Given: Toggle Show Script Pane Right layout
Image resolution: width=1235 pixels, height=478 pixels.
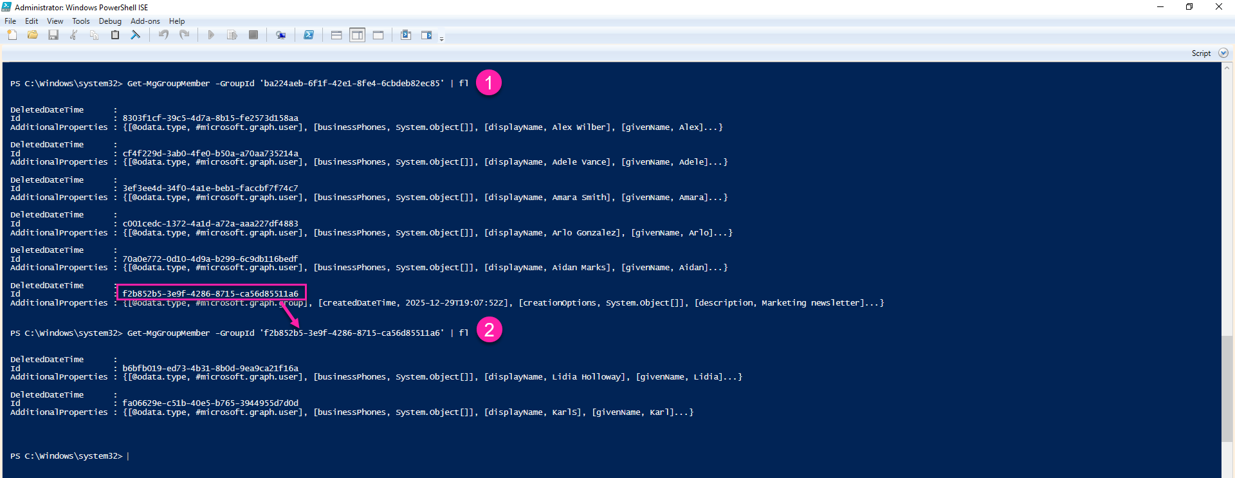Looking at the screenshot, I should point(357,35).
